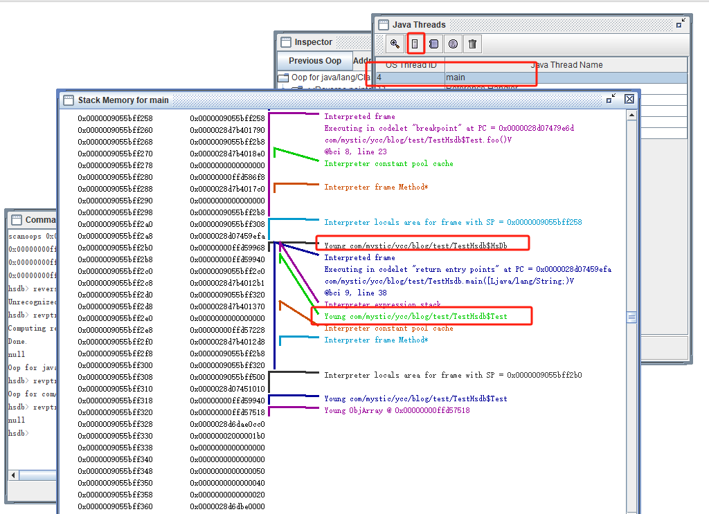Click value 0x00000002000001b0
This screenshot has height=514, width=709.
tap(227, 436)
